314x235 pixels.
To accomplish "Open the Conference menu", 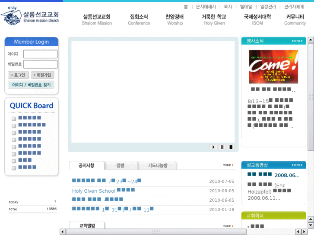I will (139, 19).
